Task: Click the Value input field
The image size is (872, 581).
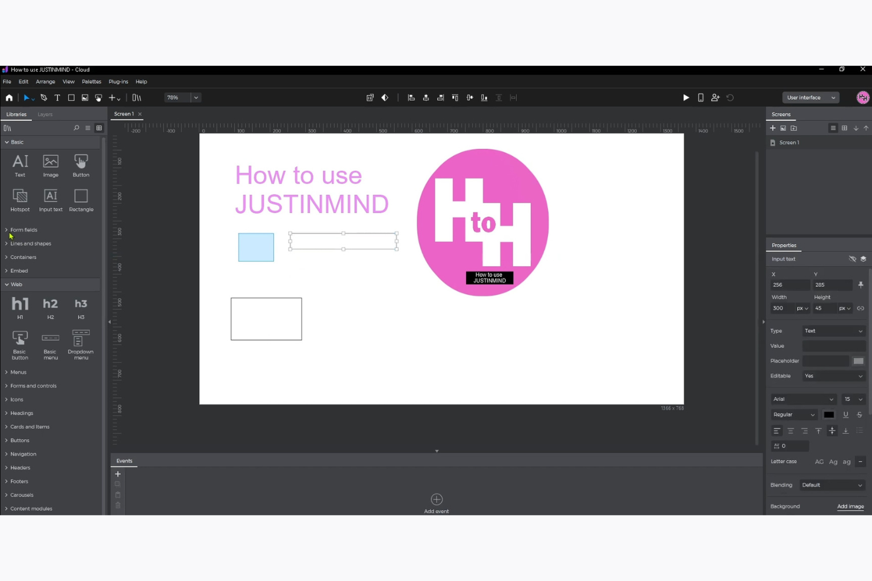Action: click(x=834, y=346)
